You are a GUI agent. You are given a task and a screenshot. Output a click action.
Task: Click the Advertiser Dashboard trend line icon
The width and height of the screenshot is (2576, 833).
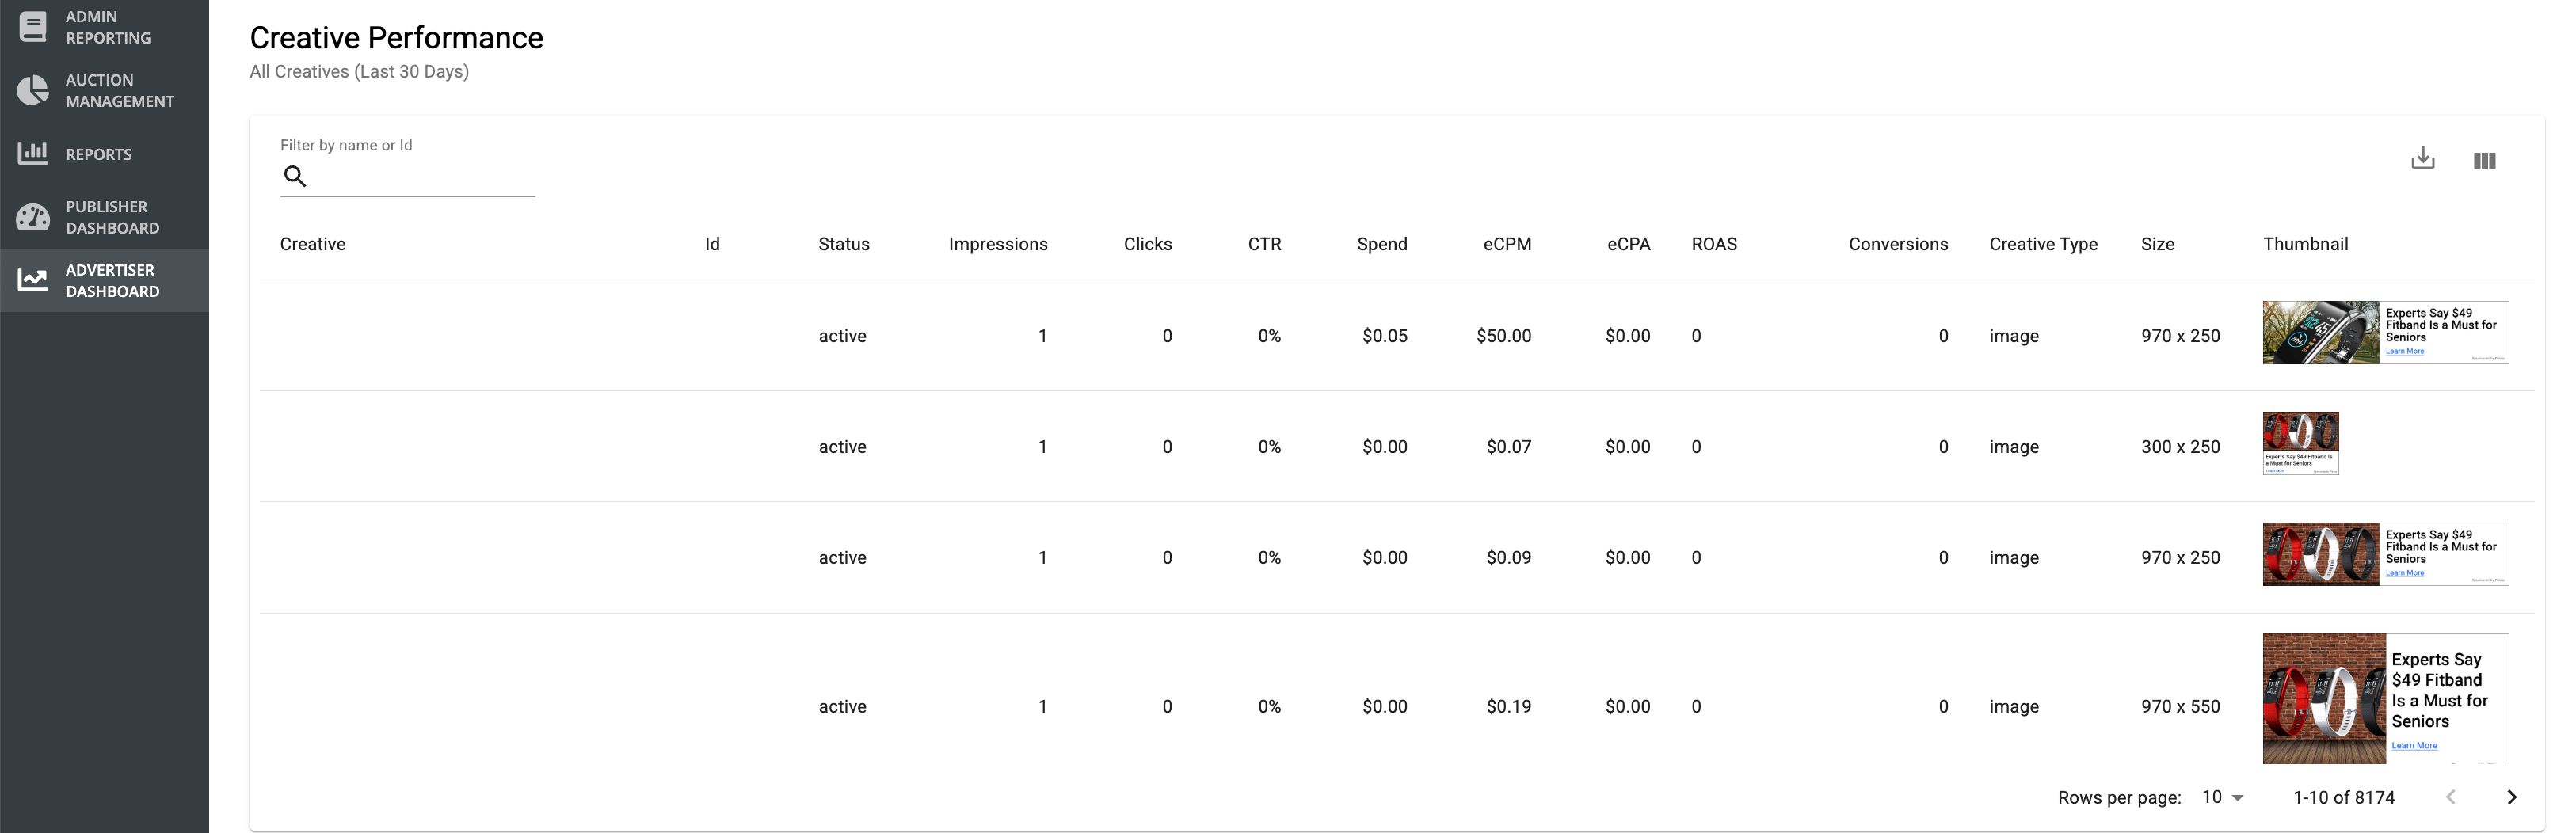(x=33, y=280)
